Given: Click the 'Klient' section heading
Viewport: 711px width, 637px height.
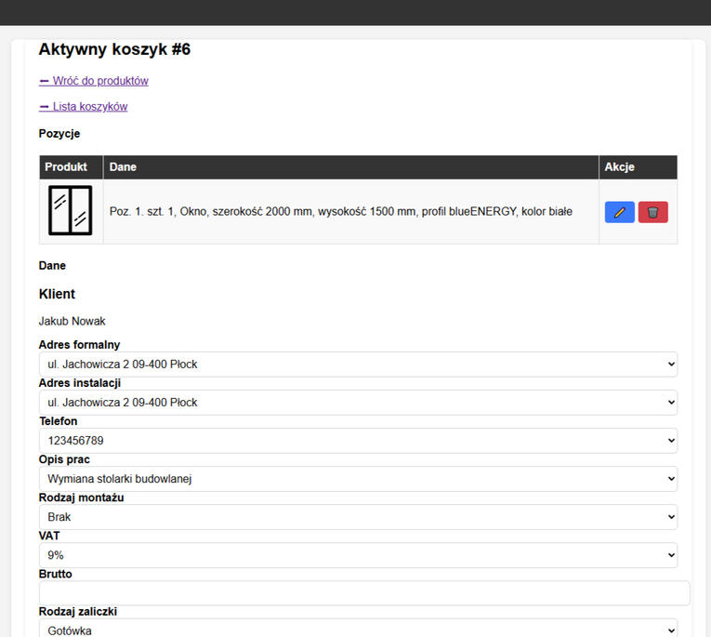Looking at the screenshot, I should click(57, 294).
